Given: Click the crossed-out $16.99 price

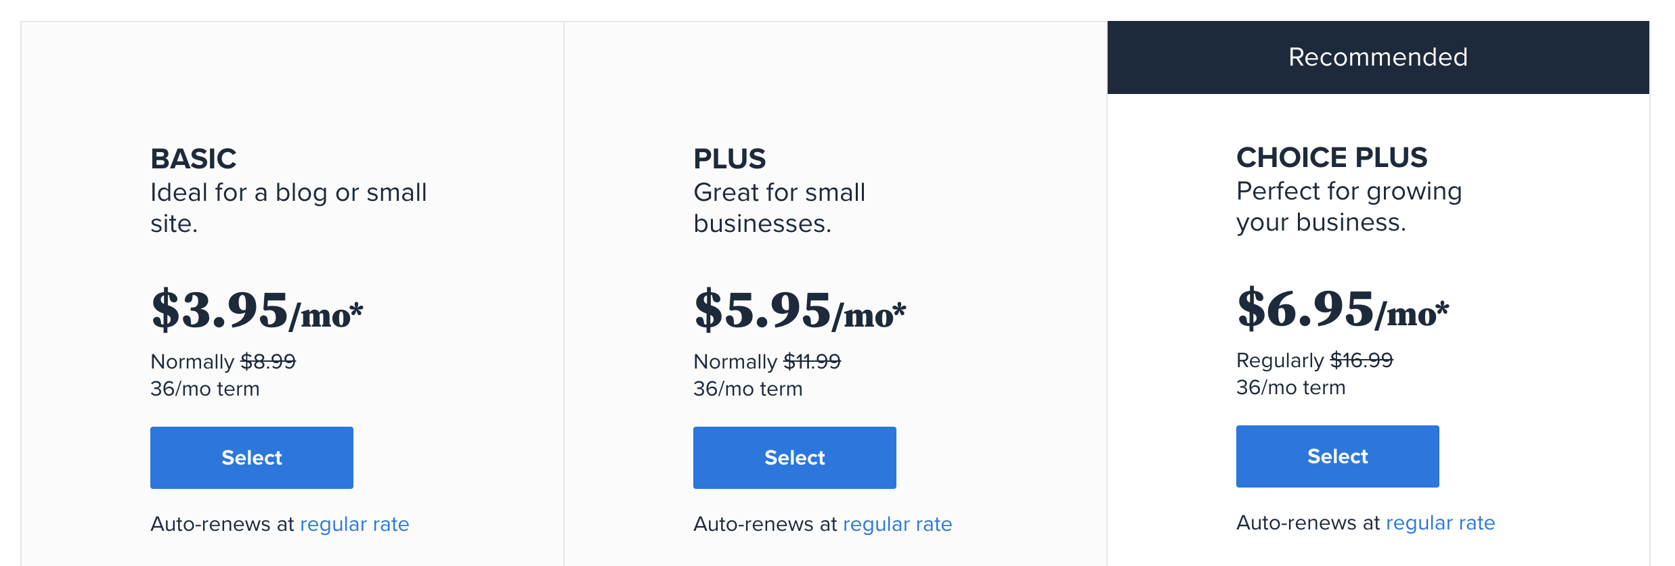Looking at the screenshot, I should click(1362, 360).
